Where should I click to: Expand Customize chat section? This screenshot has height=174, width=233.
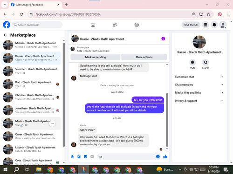coord(199,77)
